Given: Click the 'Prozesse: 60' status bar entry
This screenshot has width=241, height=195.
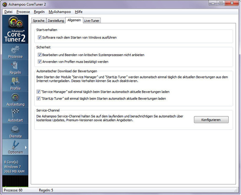Looking at the screenshot, I should [x=13, y=190].
